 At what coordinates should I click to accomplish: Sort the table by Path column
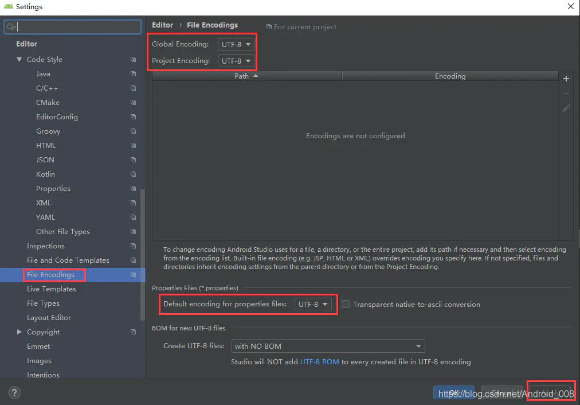[246, 76]
